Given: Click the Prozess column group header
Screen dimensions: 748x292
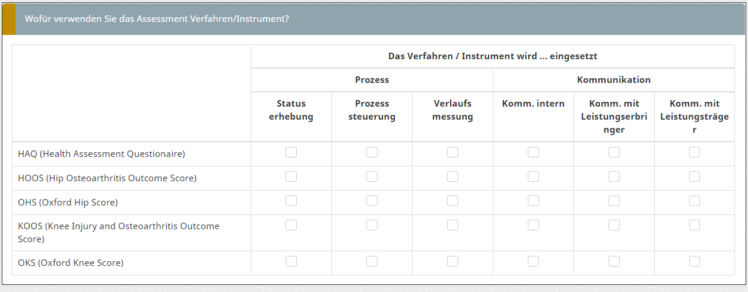Looking at the screenshot, I should 372,79.
